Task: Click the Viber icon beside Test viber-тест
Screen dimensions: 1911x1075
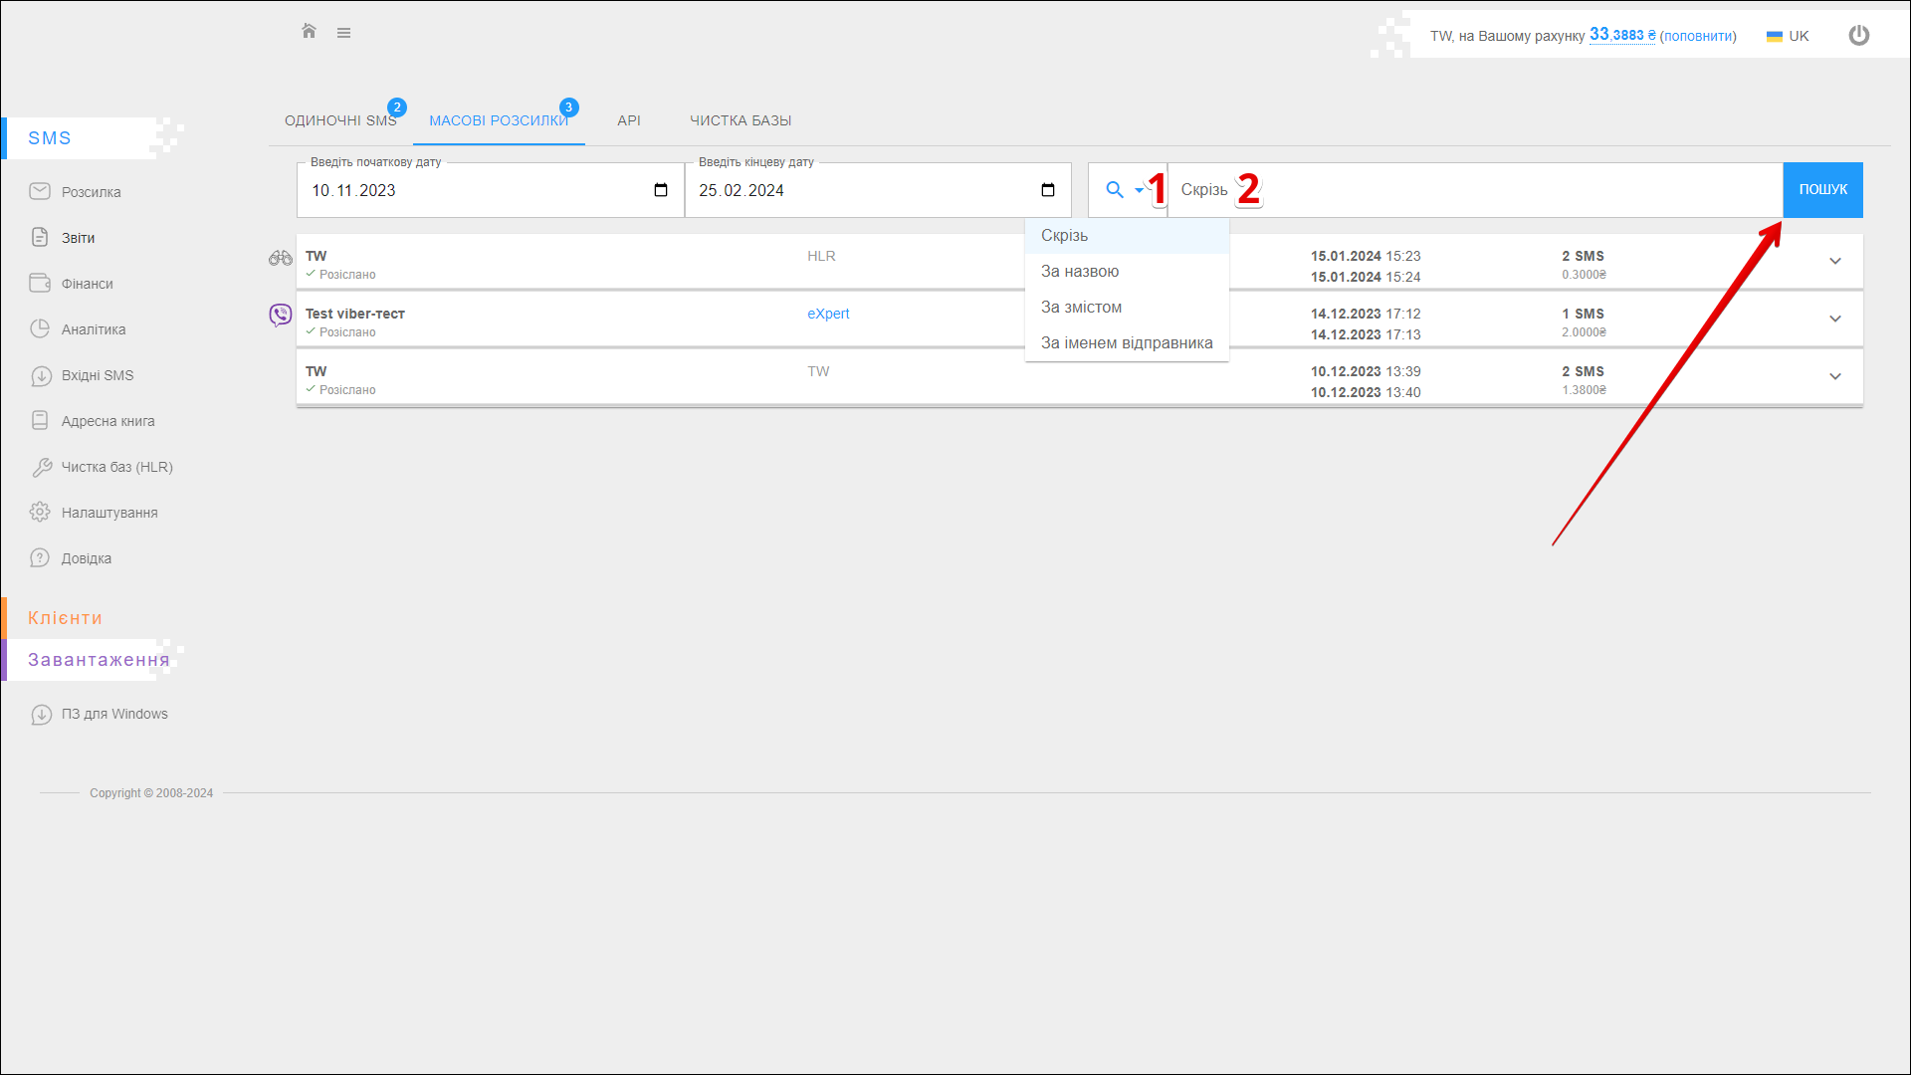Action: coord(281,316)
